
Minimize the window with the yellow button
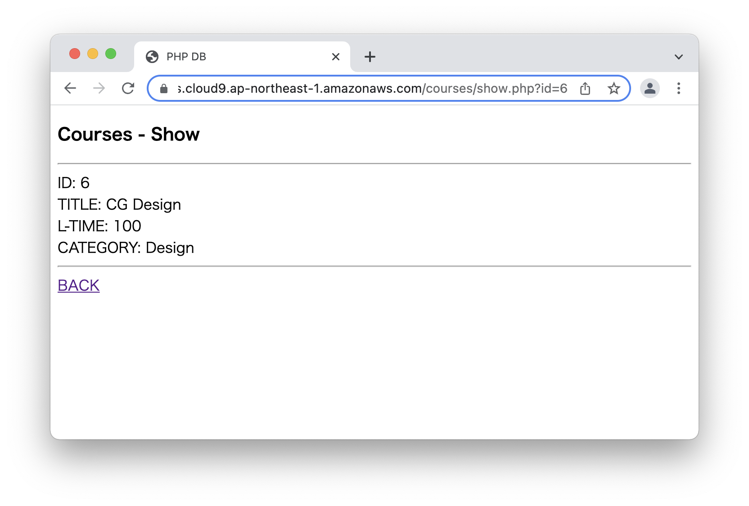[93, 54]
